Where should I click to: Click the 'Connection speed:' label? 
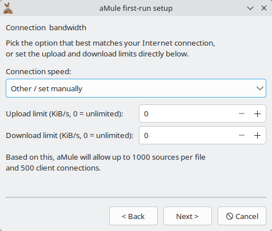pyautogui.click(x=38, y=72)
